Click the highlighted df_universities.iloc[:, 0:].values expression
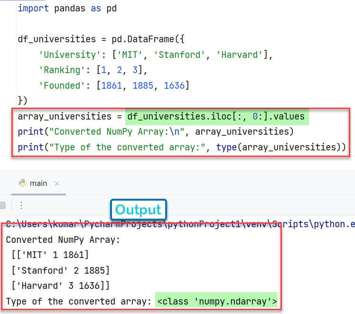 pos(217,117)
